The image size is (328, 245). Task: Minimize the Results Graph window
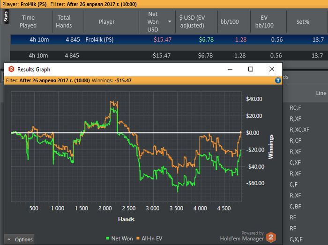[x=230, y=69]
